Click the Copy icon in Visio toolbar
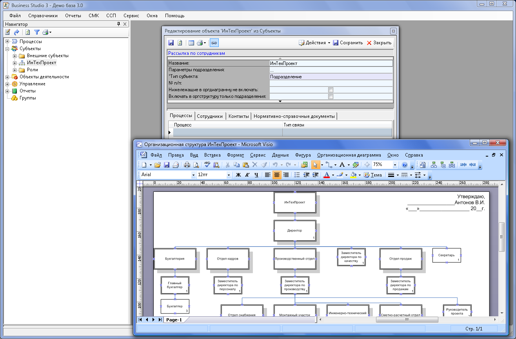The image size is (516, 339). pos(236,165)
